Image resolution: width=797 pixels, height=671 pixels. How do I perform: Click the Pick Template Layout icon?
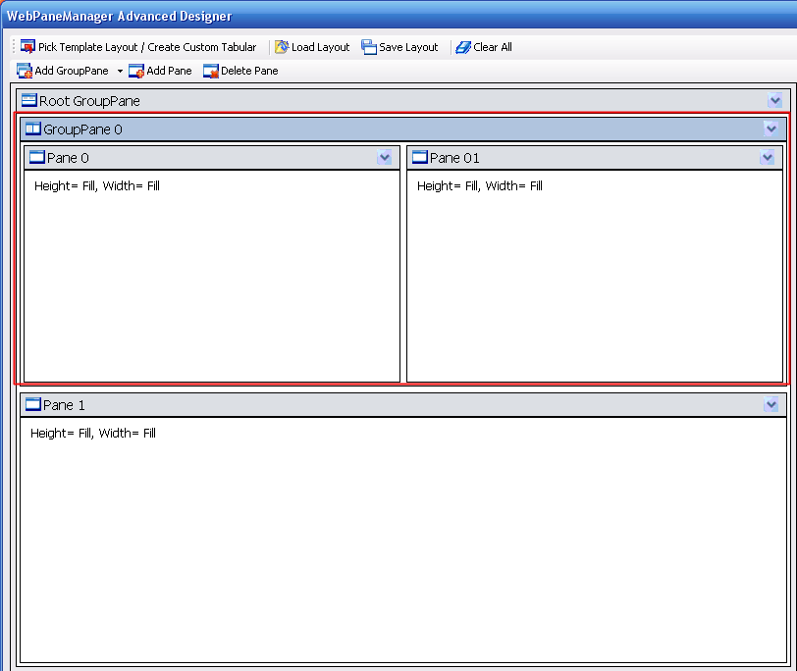point(27,47)
